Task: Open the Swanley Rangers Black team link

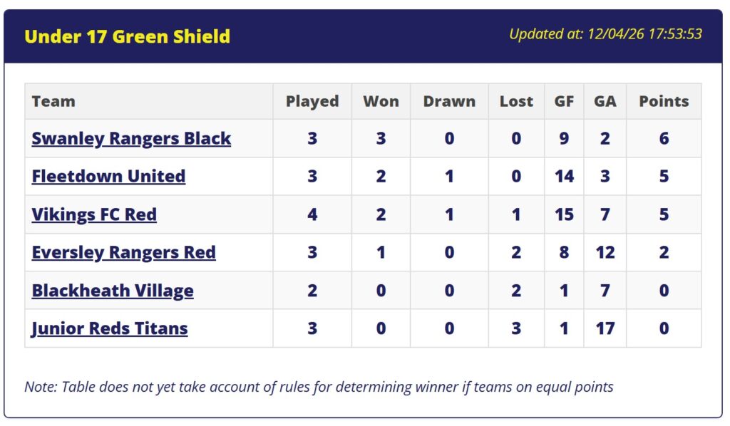Action: pos(131,138)
